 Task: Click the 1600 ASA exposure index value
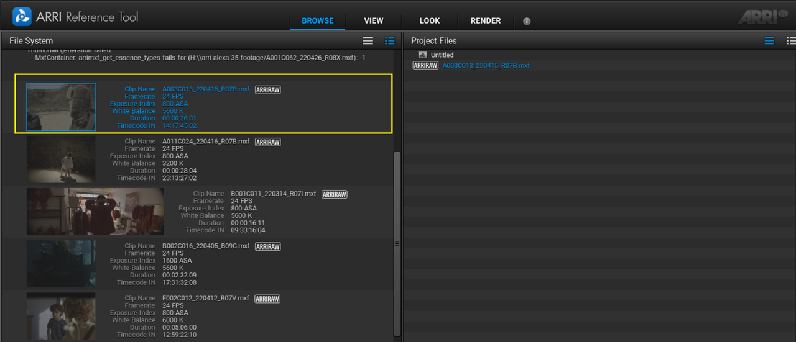pos(177,261)
